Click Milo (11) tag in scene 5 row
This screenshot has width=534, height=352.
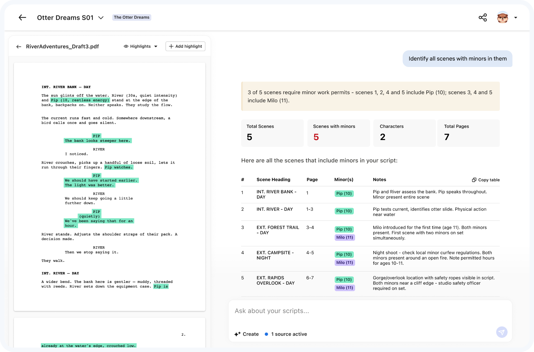[x=345, y=288]
